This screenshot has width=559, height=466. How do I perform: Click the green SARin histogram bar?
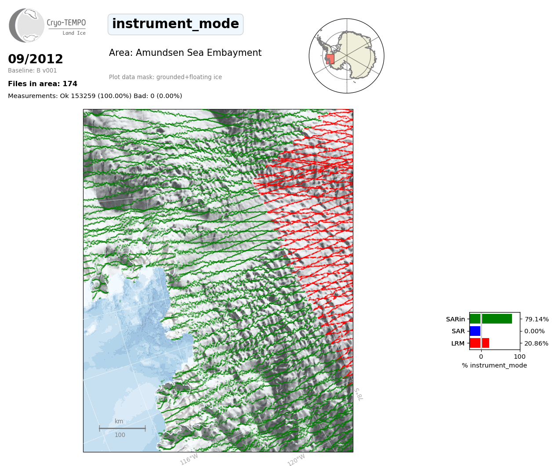click(490, 319)
